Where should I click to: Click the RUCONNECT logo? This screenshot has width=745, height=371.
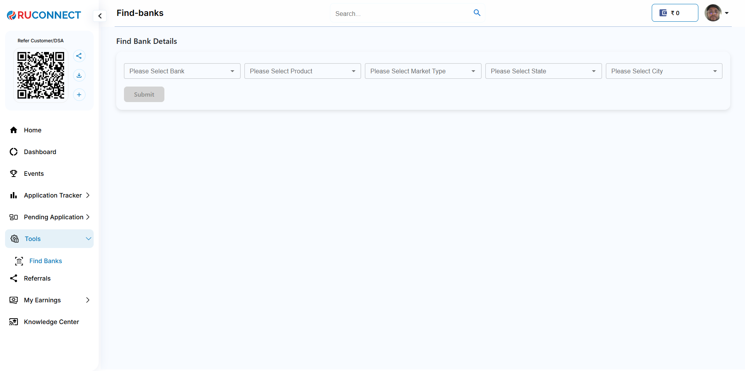pos(44,15)
